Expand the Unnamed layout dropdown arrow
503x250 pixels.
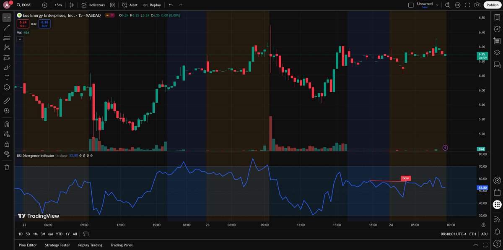pos(438,5)
